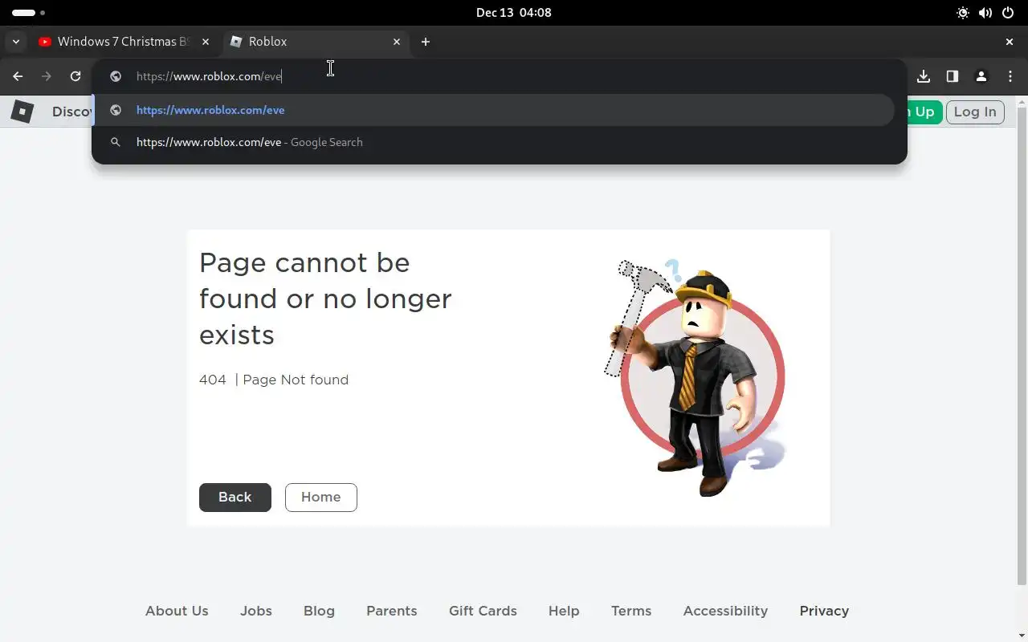
Task: Open the About Us footer link
Action: click(177, 611)
